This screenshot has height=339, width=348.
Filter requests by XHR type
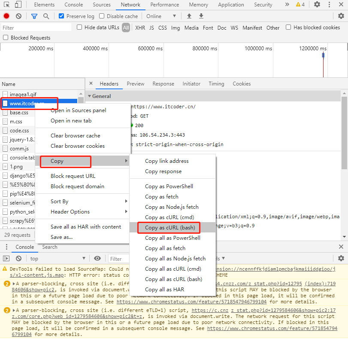point(140,27)
